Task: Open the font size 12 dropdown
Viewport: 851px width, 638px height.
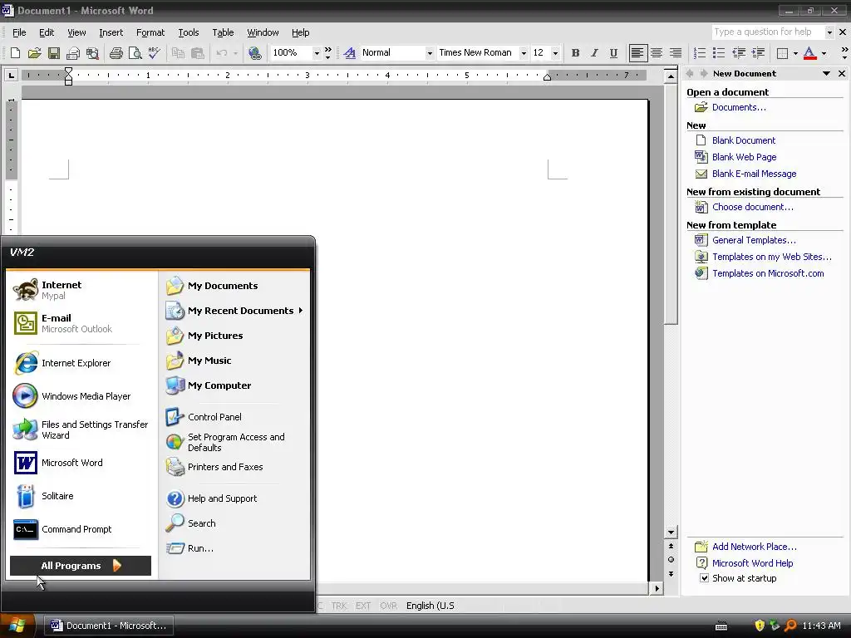Action: tap(554, 52)
